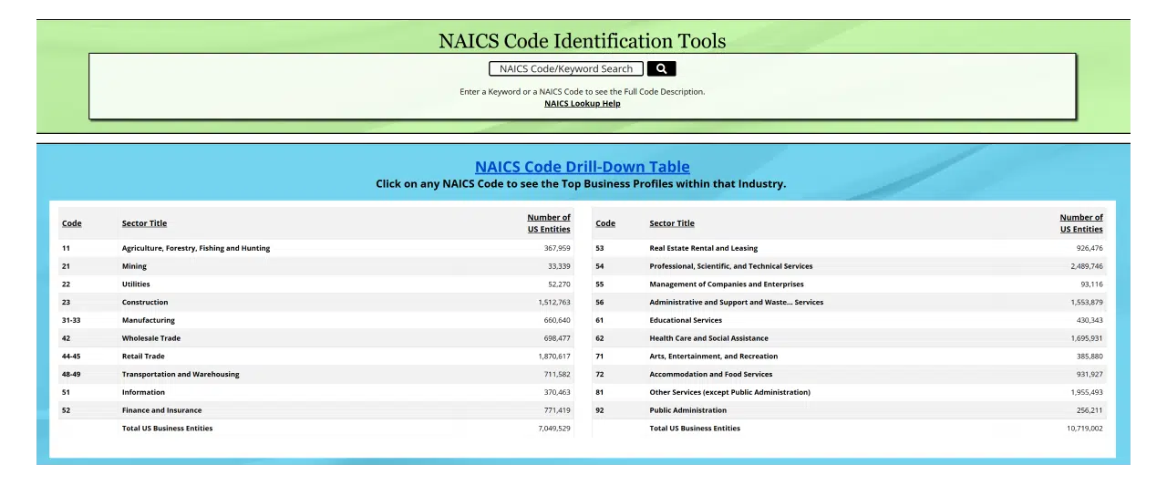This screenshot has height=486, width=1167.
Task: Open NAICS code 81
Action: click(600, 392)
